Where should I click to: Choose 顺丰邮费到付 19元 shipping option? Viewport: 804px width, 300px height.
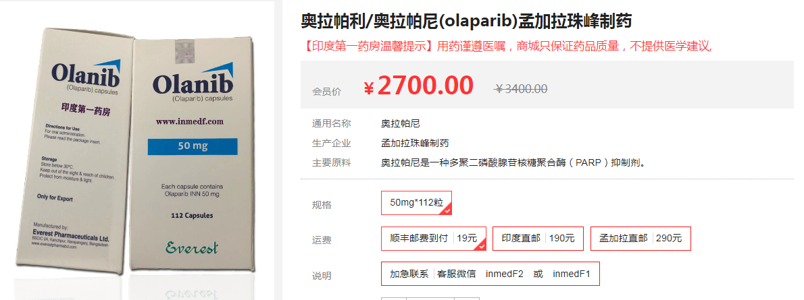pos(433,238)
